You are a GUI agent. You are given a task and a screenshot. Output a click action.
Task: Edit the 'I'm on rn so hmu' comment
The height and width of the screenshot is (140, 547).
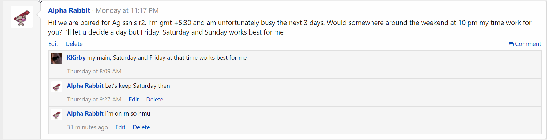120,127
